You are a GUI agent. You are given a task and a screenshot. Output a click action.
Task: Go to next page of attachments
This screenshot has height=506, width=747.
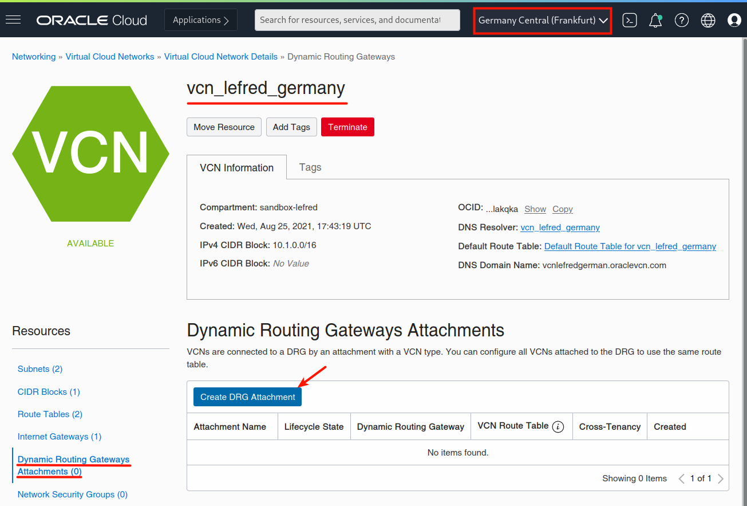tap(721, 478)
